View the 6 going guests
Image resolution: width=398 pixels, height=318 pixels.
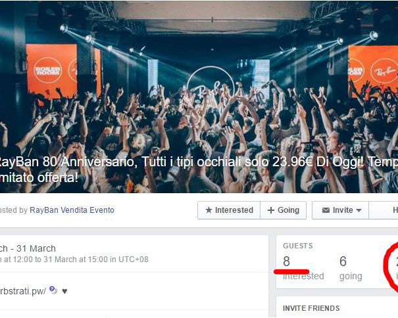tap(351, 267)
